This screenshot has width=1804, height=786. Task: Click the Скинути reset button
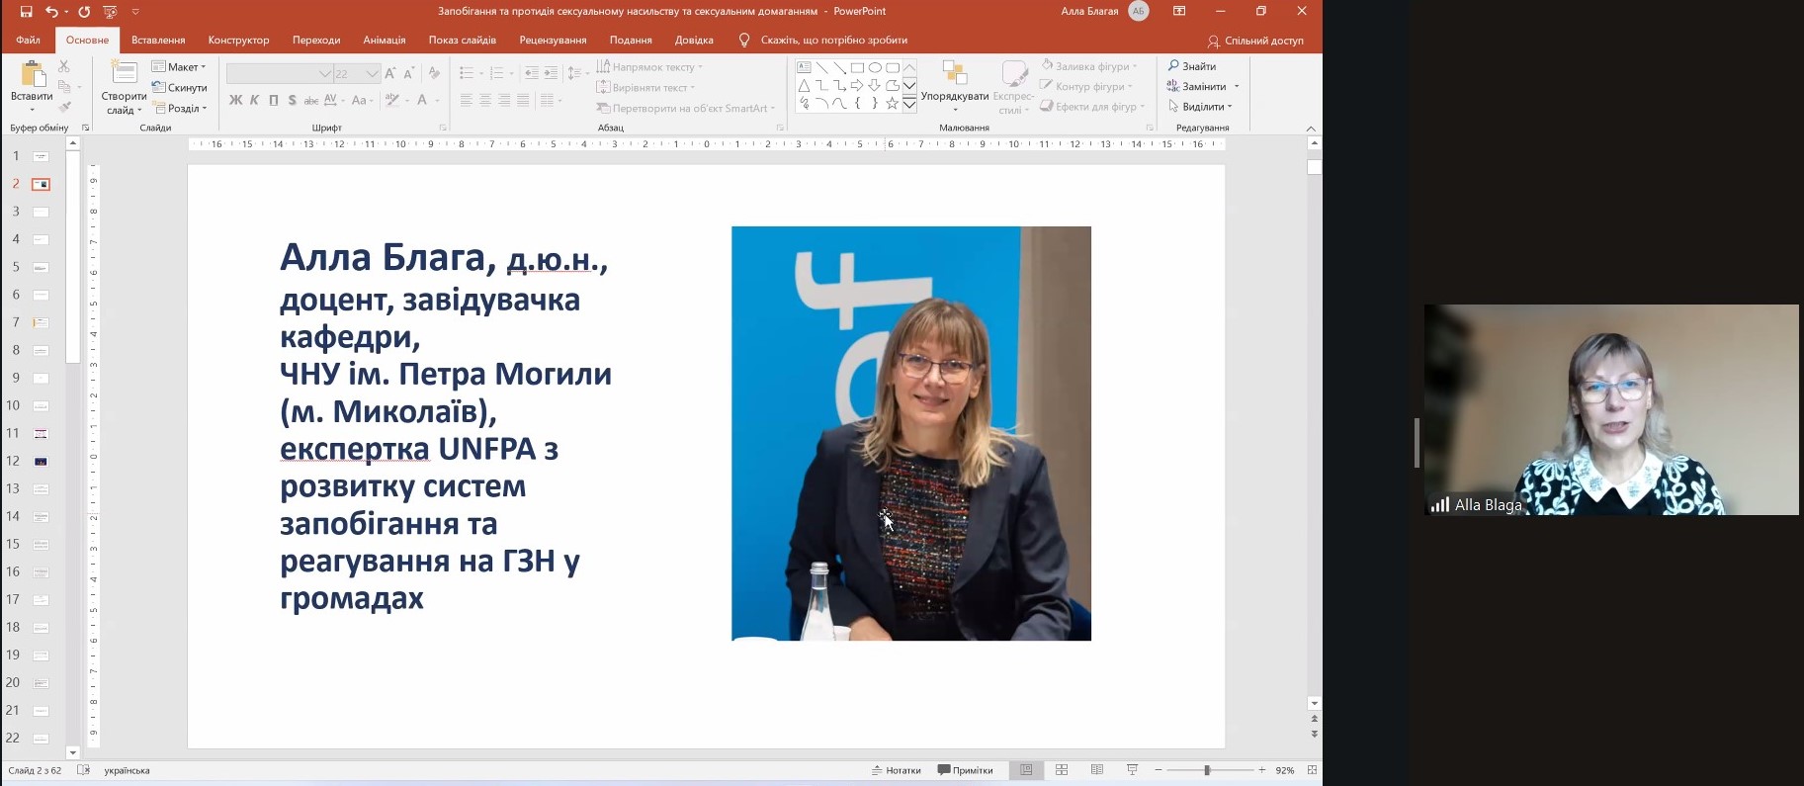[x=180, y=88]
